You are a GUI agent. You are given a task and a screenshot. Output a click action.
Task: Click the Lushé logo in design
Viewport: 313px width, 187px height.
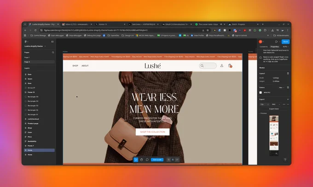coord(152,66)
